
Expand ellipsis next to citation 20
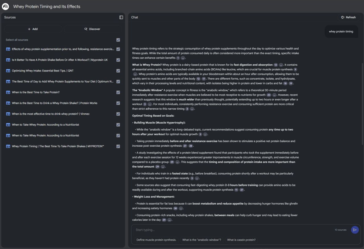[x=274, y=95]
